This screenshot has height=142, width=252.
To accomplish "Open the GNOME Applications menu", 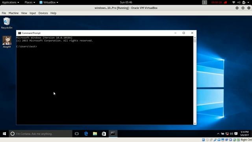I will pos(11,2).
